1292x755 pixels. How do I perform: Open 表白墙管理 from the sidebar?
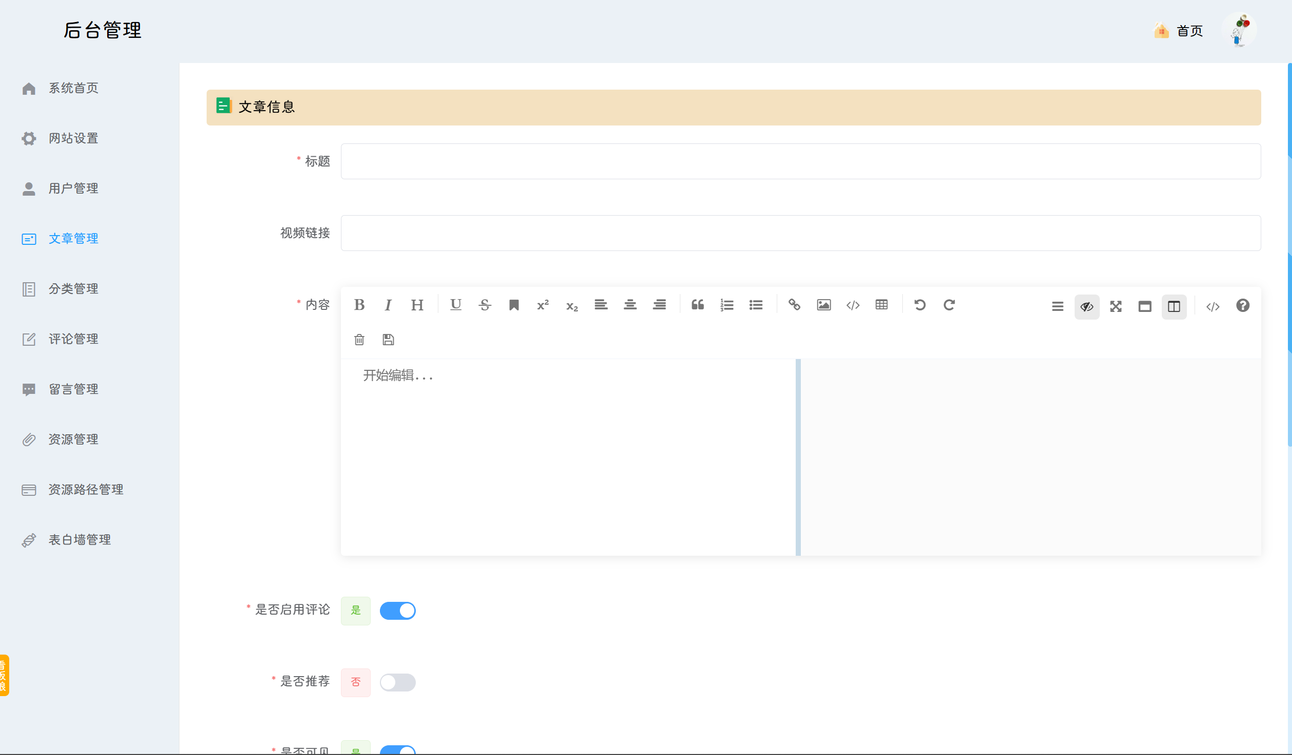click(79, 539)
